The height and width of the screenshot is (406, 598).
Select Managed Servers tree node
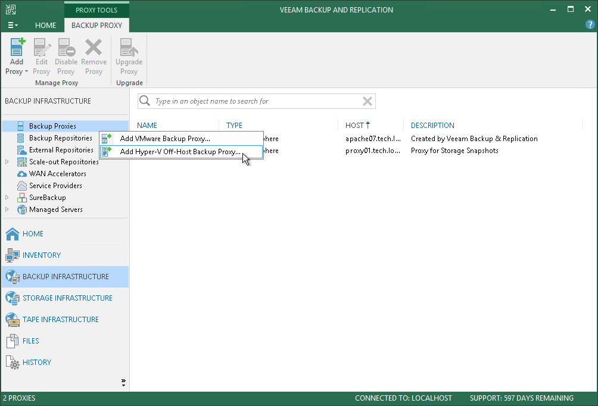55,210
